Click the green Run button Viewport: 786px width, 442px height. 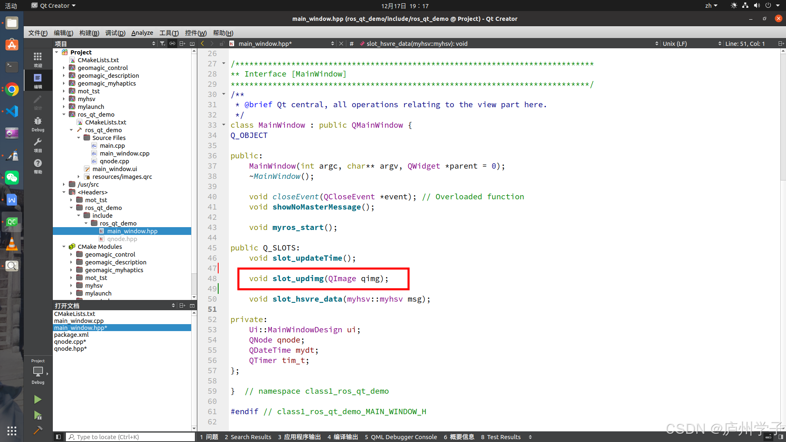point(38,399)
